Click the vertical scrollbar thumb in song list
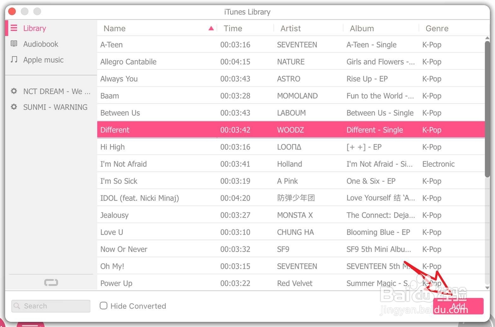Screen dimensions: 495x327 (488, 109)
